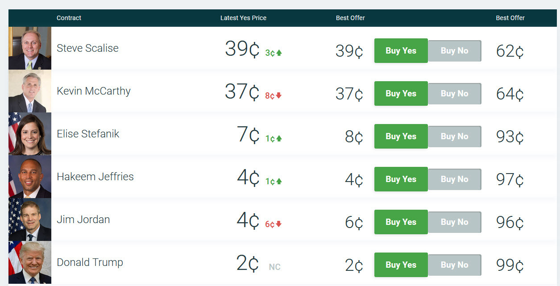Image resolution: width=560 pixels, height=286 pixels.
Task: Click Kevin McCarthy's portrait photo
Action: click(x=30, y=91)
